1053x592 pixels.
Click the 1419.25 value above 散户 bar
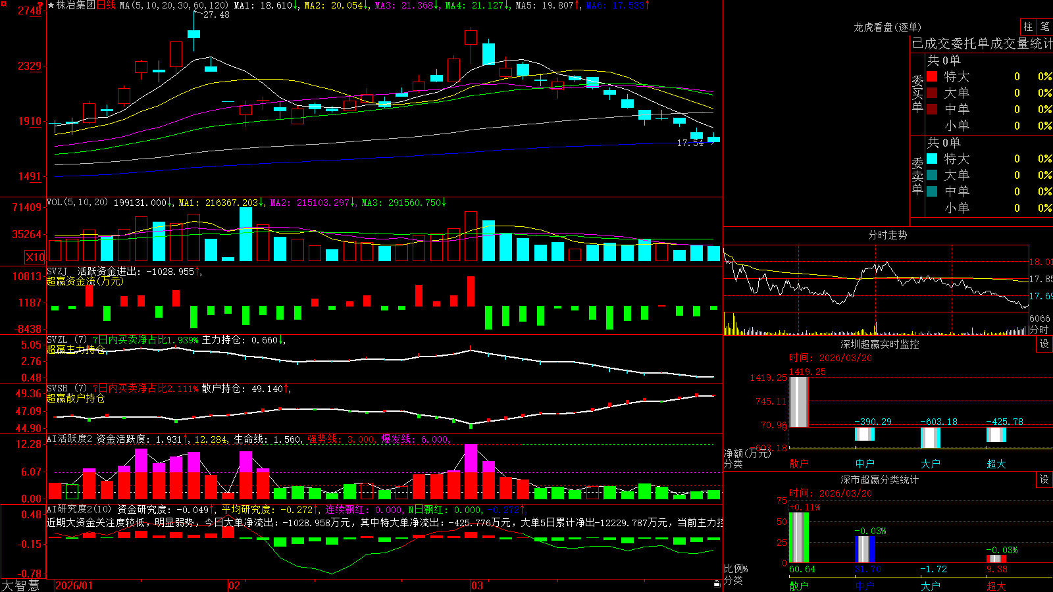[807, 372]
